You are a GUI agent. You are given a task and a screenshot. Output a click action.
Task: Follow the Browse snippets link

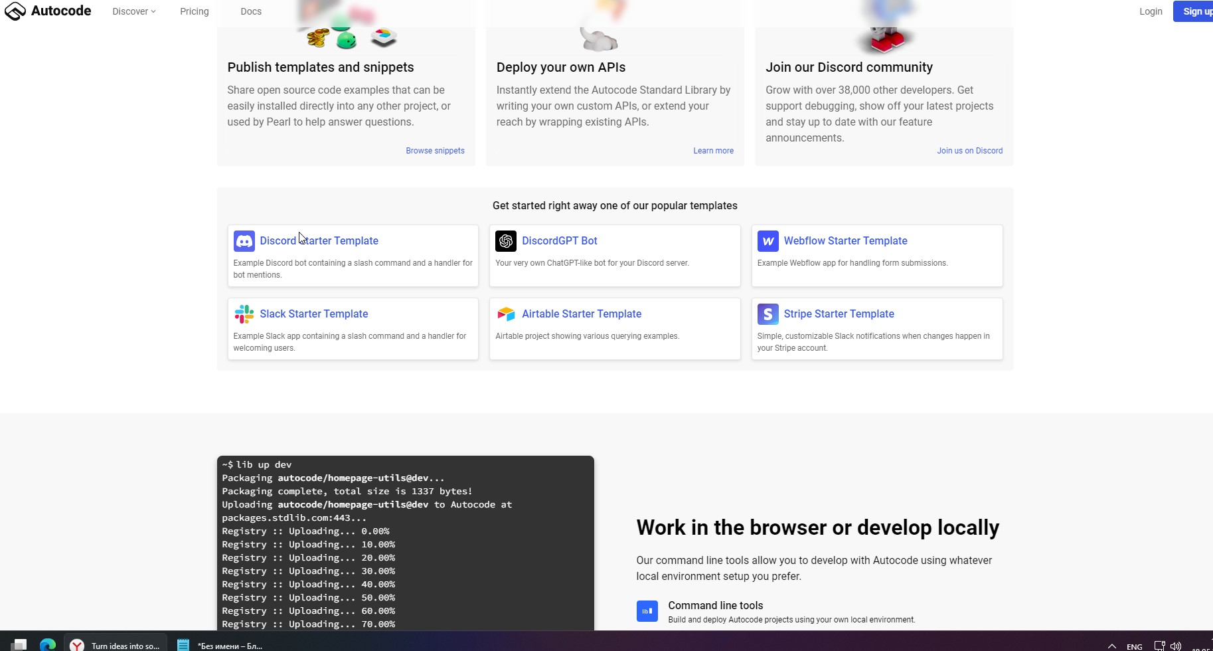click(x=436, y=151)
